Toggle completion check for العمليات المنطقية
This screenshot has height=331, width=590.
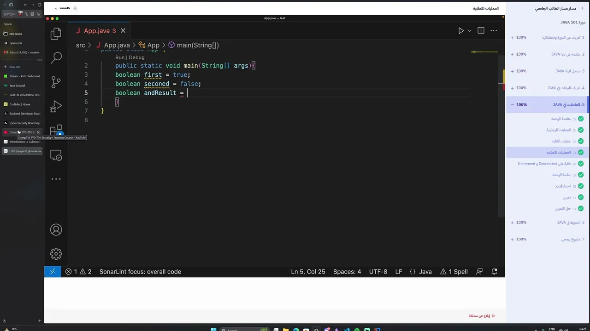581,152
